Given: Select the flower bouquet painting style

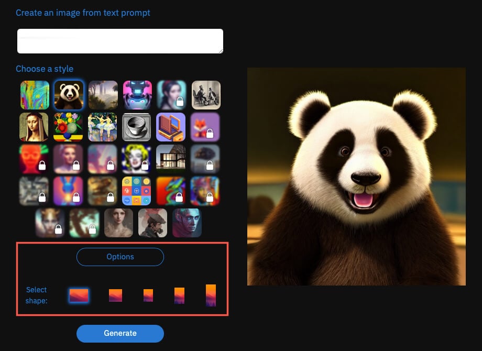Looking at the screenshot, I should pos(69,127).
